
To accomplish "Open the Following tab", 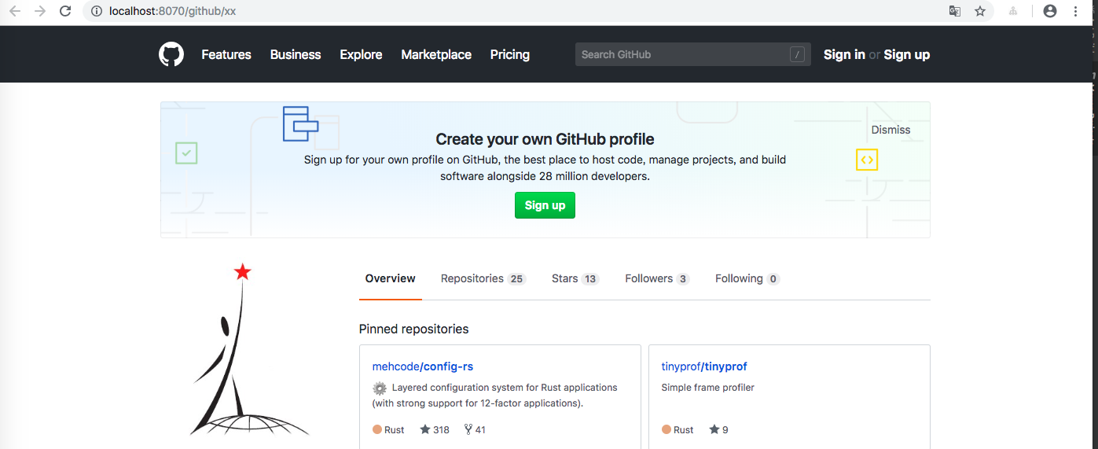I will 747,278.
